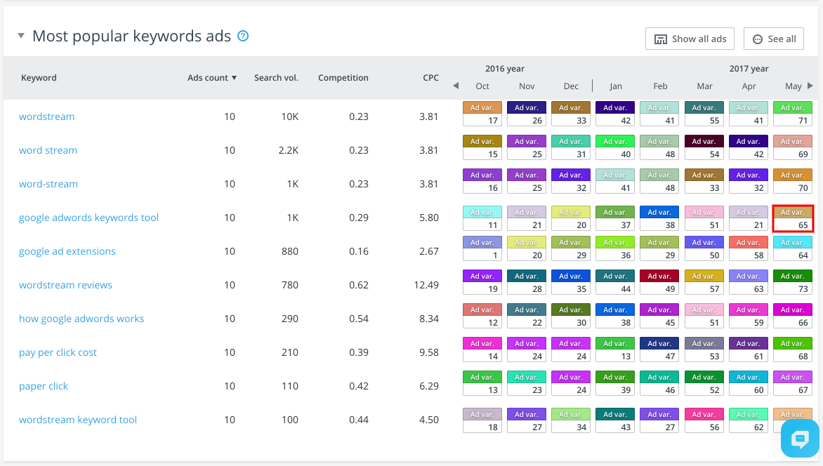Open the chat support widget

click(800, 439)
